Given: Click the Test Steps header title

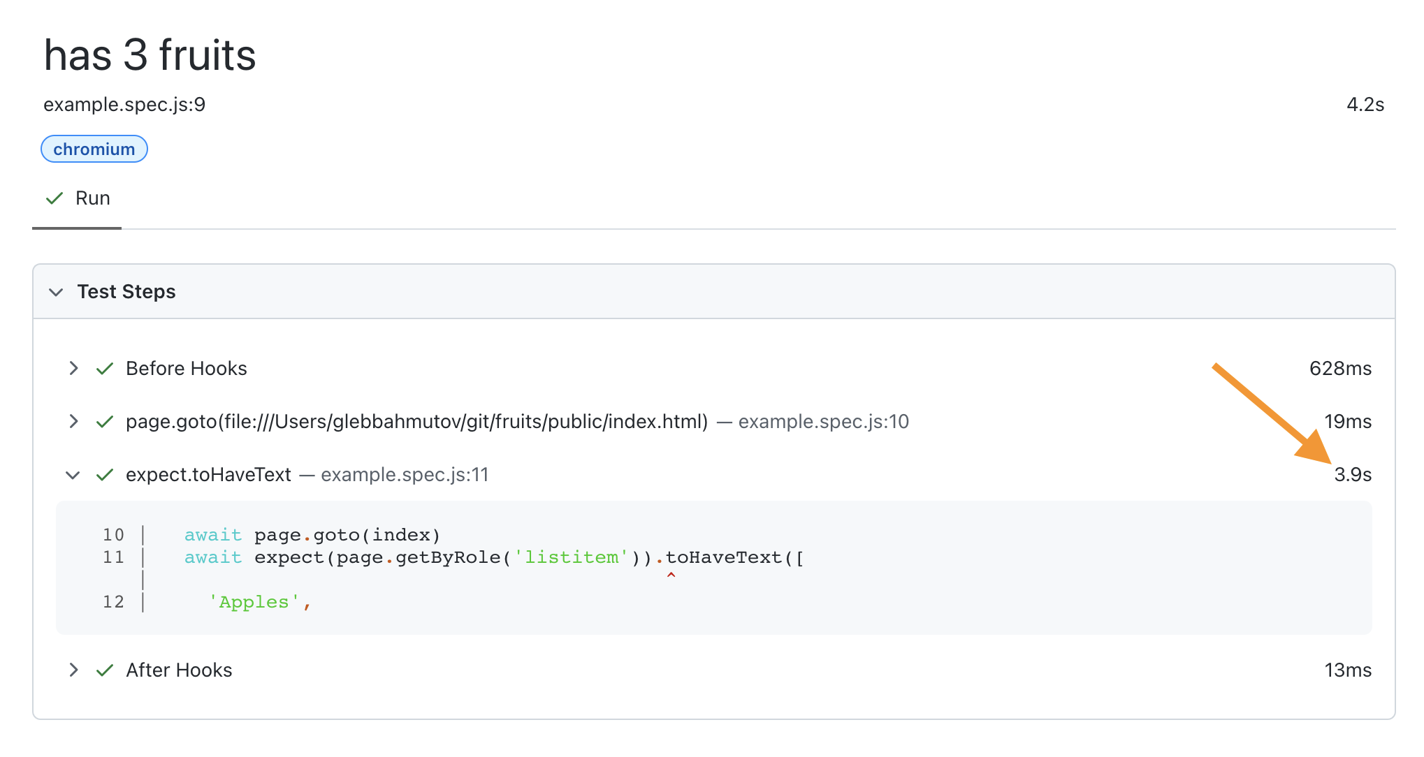Looking at the screenshot, I should 126,292.
